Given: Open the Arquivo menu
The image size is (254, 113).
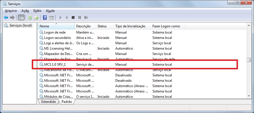Looking at the screenshot, I should (x=11, y=11).
